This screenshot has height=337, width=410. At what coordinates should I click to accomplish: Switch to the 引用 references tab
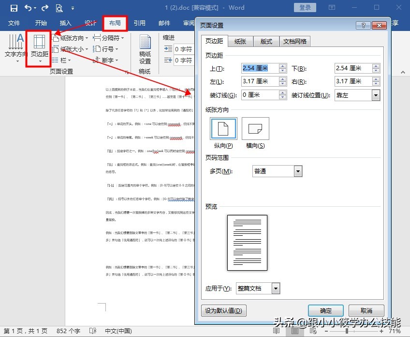(x=139, y=23)
